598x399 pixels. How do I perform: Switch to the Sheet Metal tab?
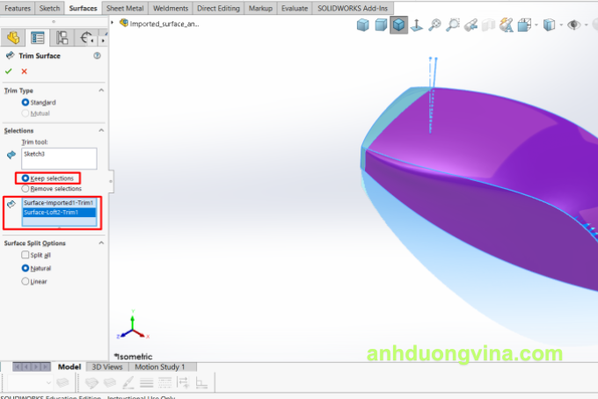click(125, 7)
